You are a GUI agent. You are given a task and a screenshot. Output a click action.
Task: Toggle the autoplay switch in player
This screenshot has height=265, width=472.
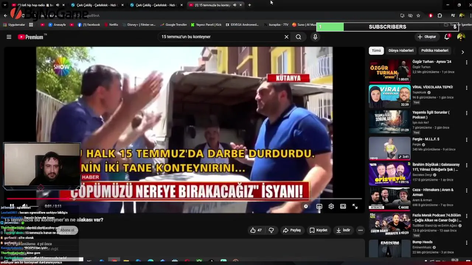[306, 206]
